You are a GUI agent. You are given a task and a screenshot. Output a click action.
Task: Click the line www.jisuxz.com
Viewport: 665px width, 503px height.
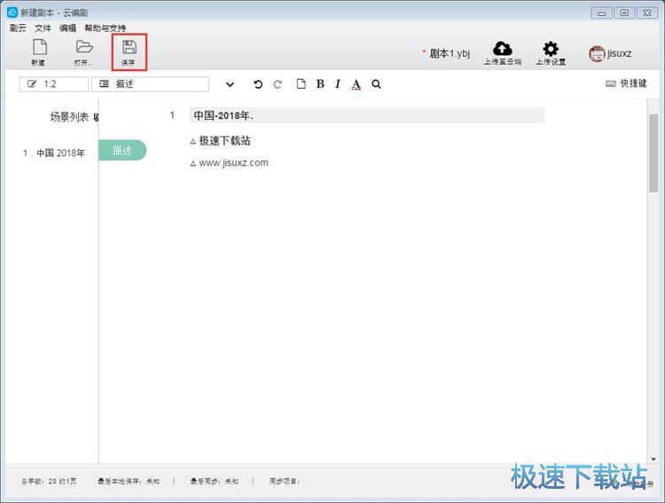[233, 163]
